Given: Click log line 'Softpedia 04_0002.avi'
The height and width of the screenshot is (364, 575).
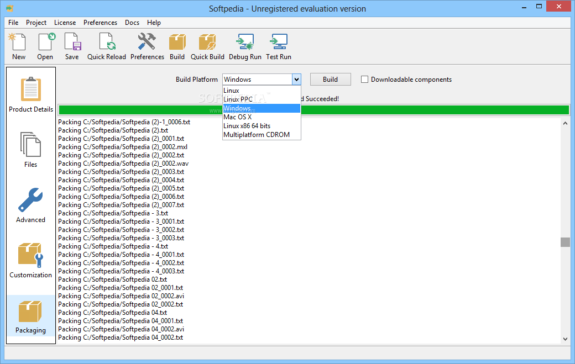Looking at the screenshot, I should pos(121,329).
